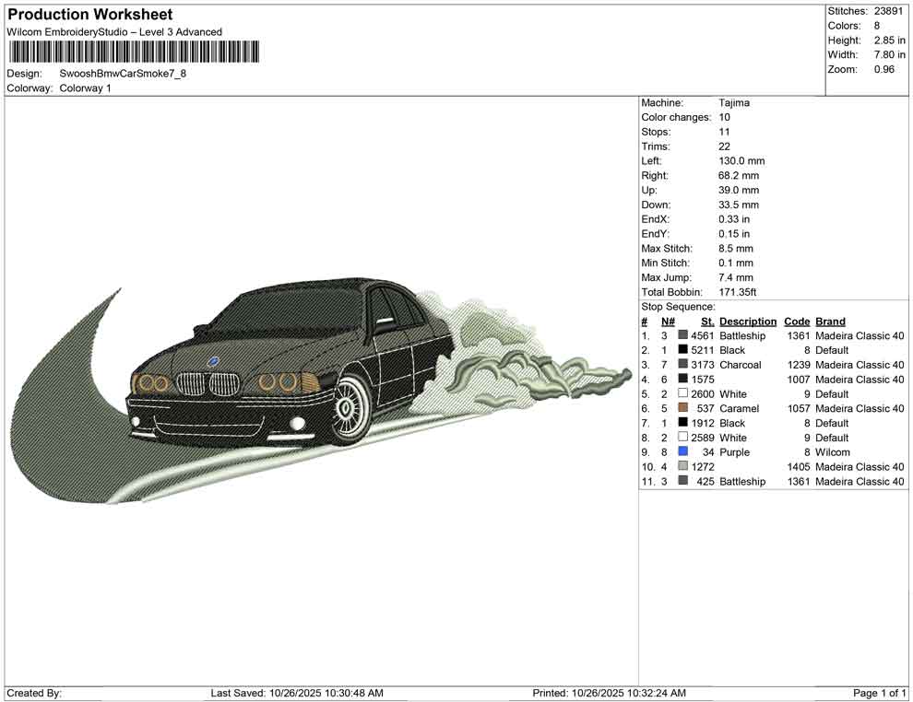The height and width of the screenshot is (702, 913).
Task: Click the 'Charcoal' description in row 3
Action: (741, 365)
